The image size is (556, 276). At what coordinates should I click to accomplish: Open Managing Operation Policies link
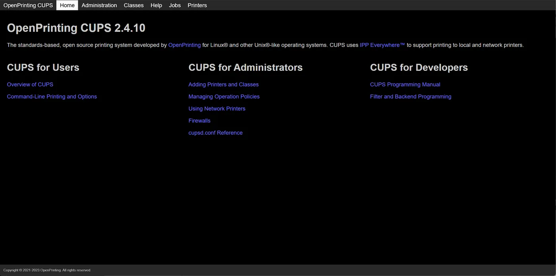pos(224,97)
